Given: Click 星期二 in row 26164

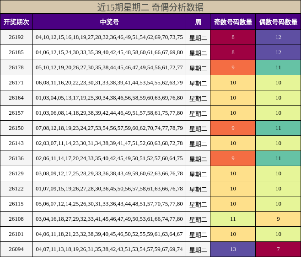Looking at the screenshot, I should pyautogui.click(x=198, y=99).
